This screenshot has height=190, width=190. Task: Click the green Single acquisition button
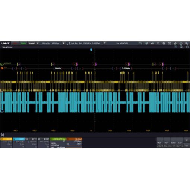point(23,43)
